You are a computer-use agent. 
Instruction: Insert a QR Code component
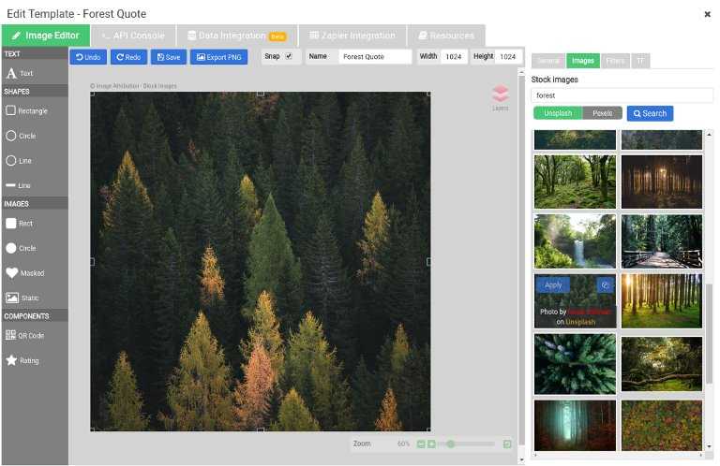pos(24,335)
